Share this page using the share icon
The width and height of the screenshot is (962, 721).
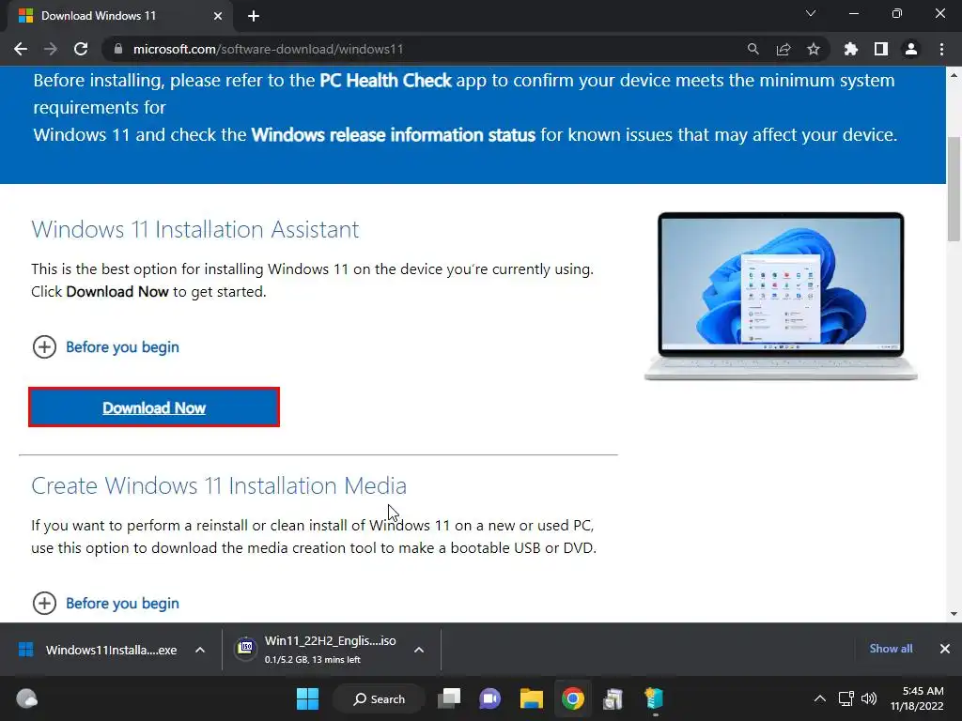[784, 49]
